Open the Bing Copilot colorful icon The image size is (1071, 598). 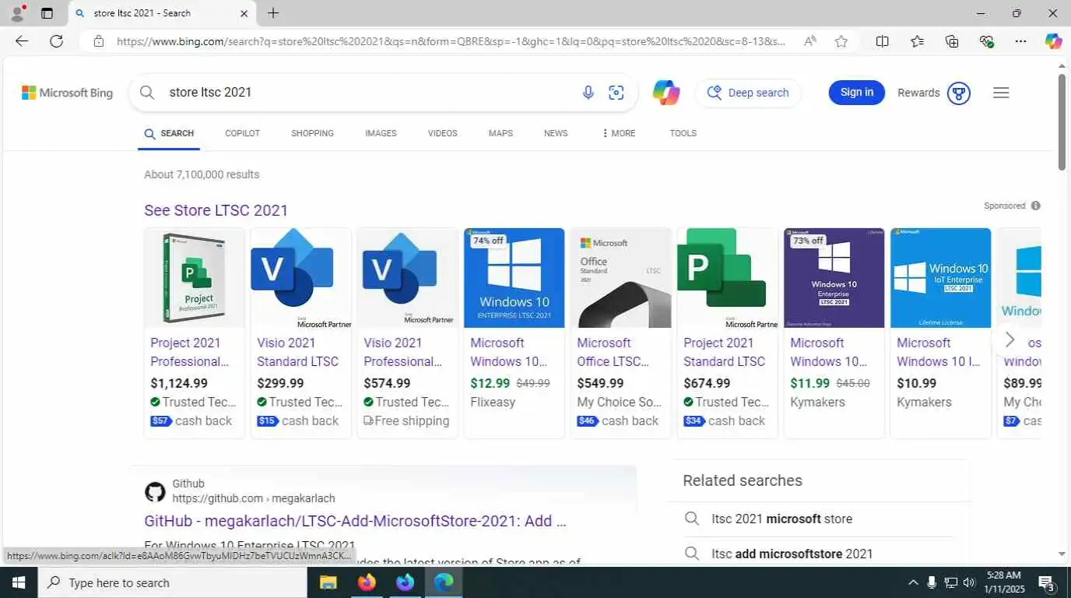tap(666, 93)
